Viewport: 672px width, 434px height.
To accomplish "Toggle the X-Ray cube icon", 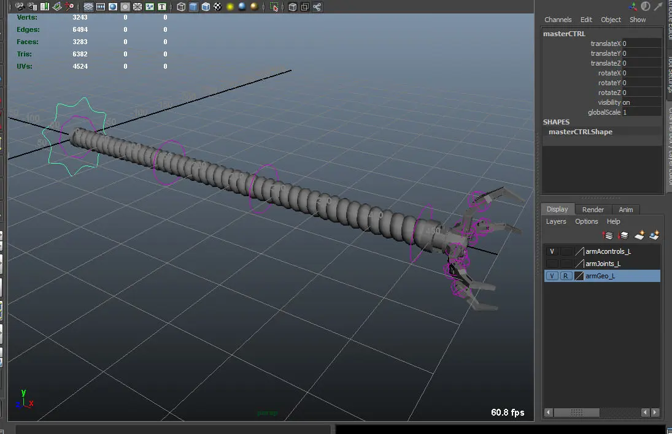I will pos(293,6).
